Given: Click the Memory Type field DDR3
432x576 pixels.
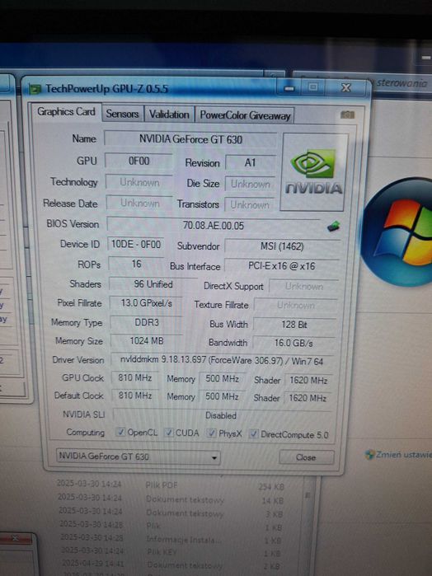Looking at the screenshot, I should pyautogui.click(x=146, y=322).
